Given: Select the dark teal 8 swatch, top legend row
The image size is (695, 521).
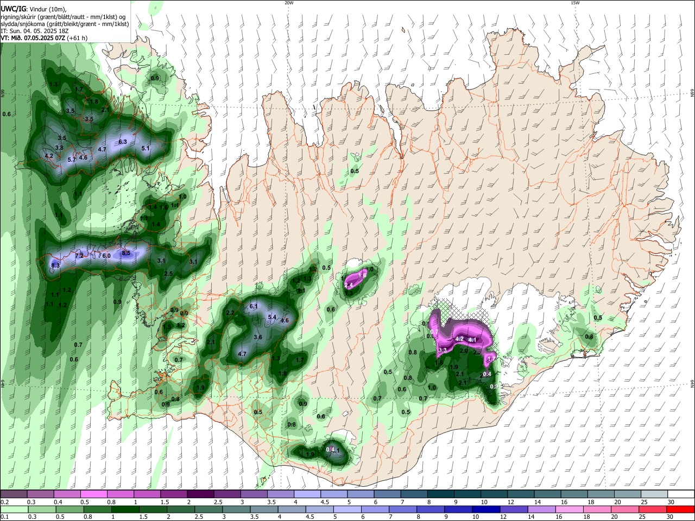Looking at the screenshot, I should point(440,494).
